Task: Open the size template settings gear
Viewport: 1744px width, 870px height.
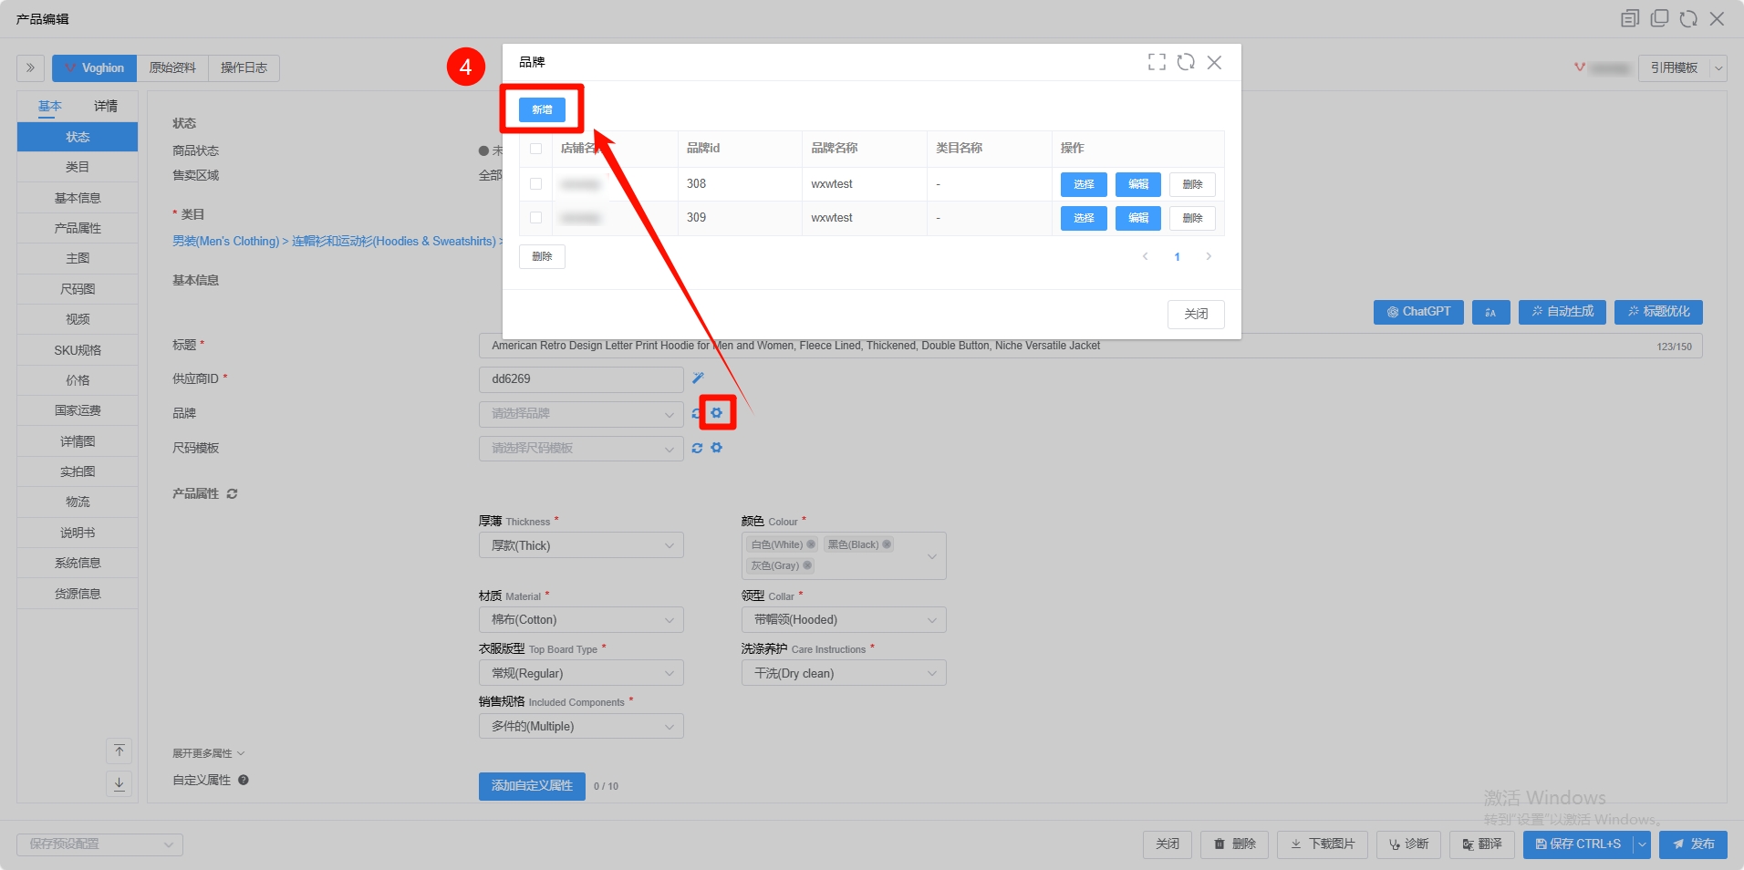Action: click(x=717, y=448)
